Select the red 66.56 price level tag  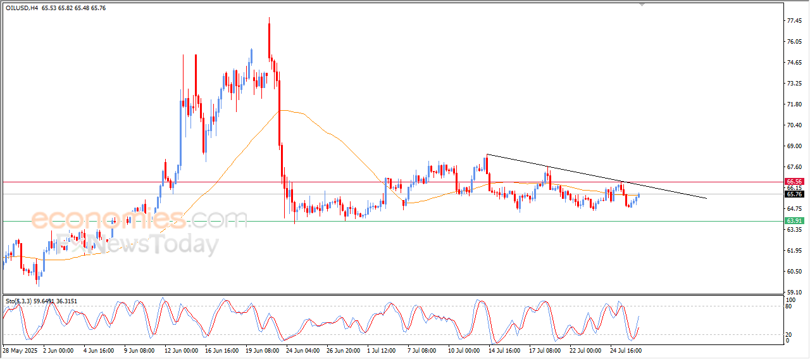(x=795, y=181)
